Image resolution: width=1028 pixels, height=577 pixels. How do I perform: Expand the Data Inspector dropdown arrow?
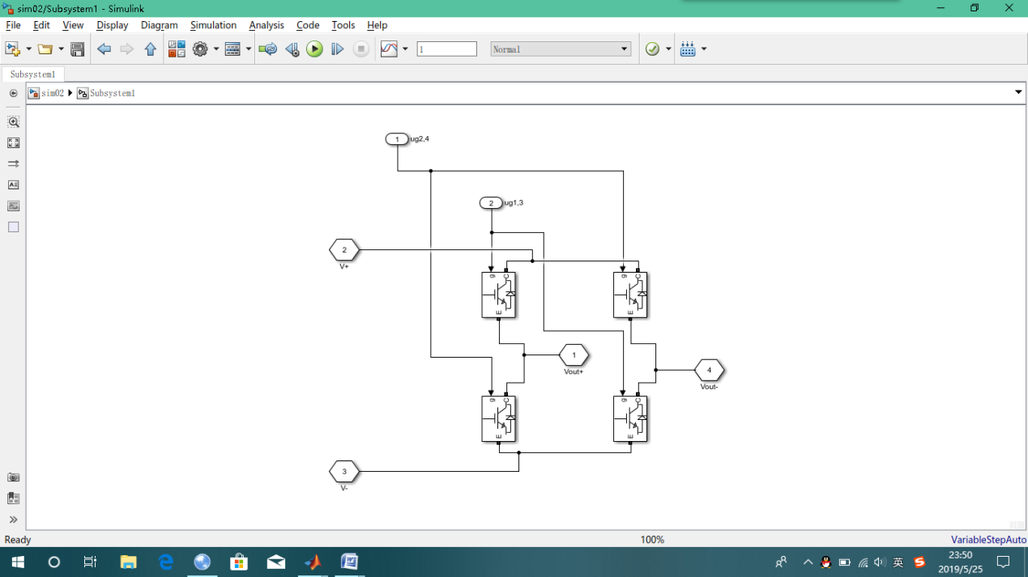(405, 49)
